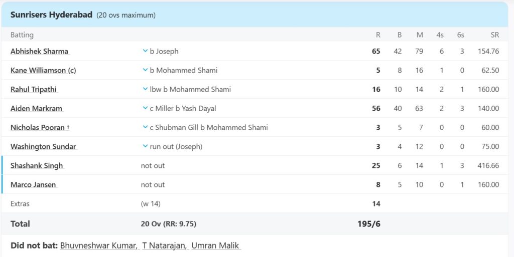Open Bhuvneshwar Kumar profile link
The height and width of the screenshot is (257, 514).
[99, 245]
